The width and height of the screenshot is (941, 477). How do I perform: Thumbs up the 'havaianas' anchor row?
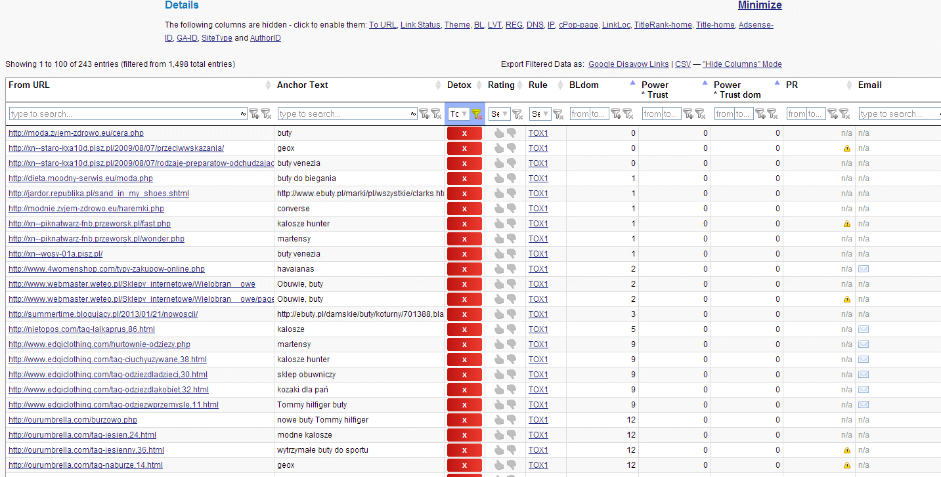click(x=499, y=269)
